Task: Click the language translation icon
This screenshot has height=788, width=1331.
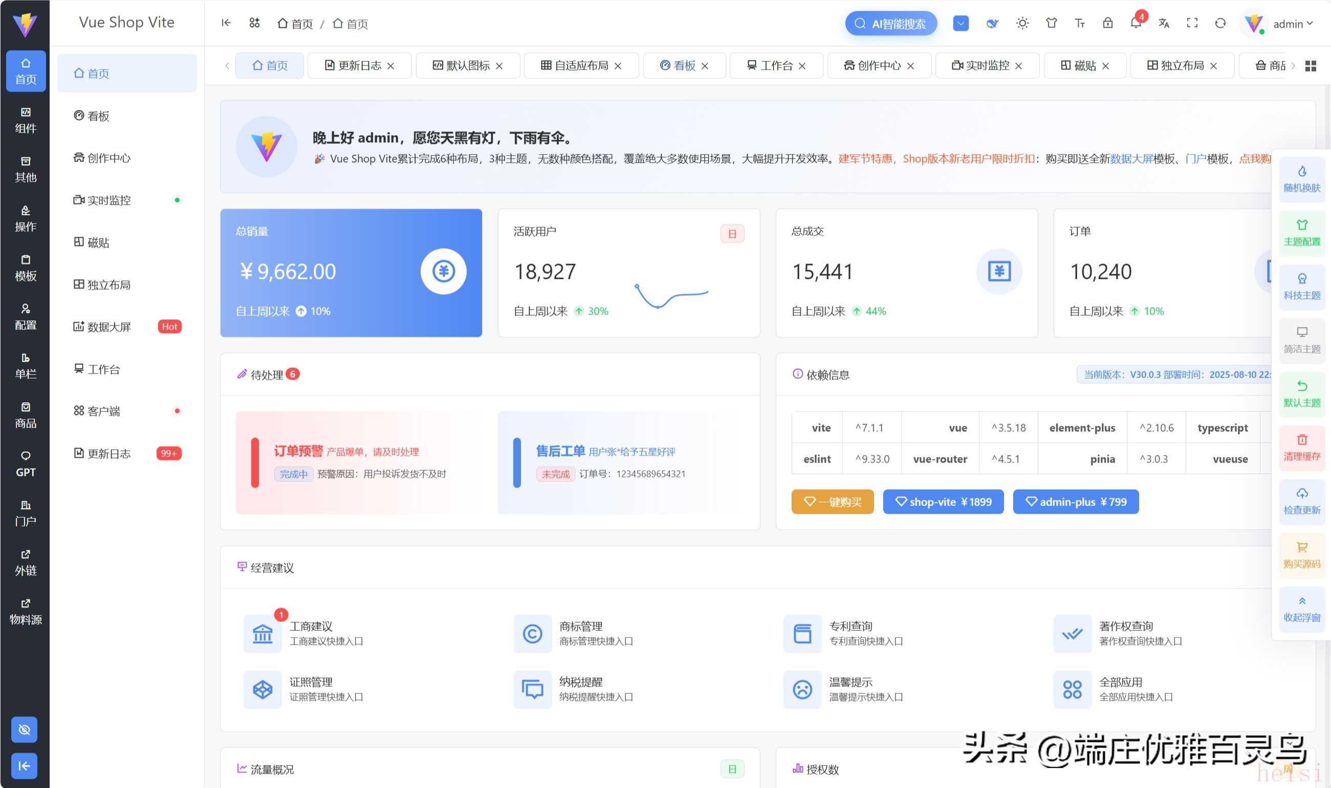Action: (x=1164, y=24)
